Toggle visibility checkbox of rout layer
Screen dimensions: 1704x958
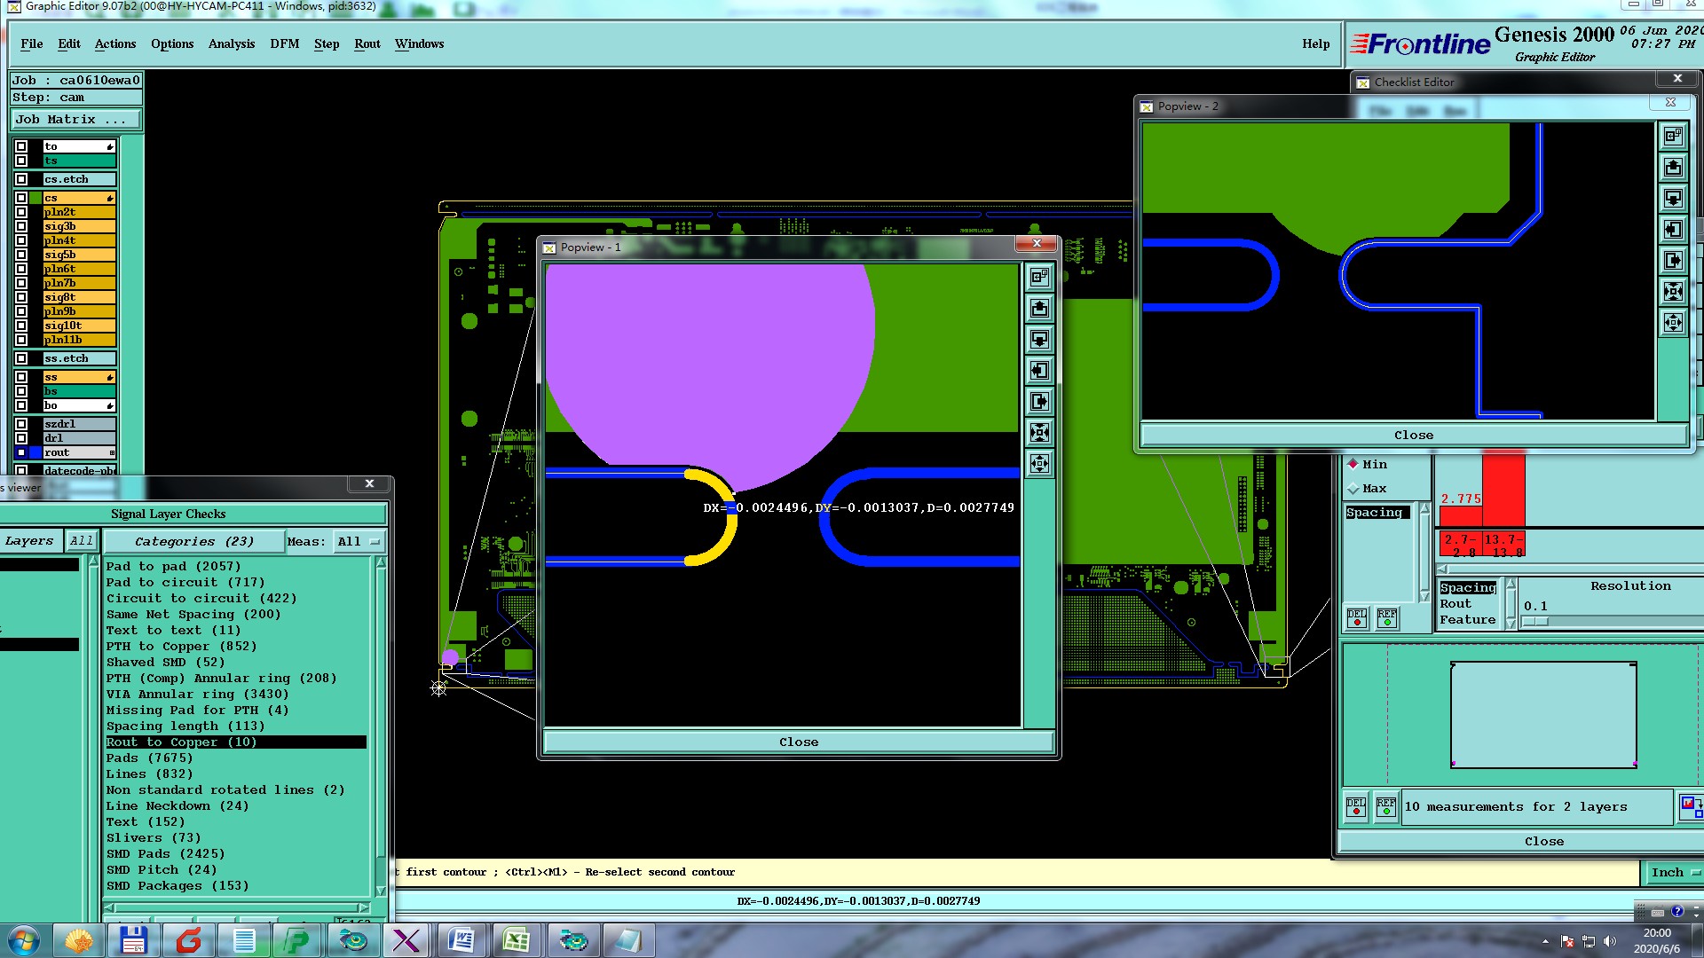21,452
